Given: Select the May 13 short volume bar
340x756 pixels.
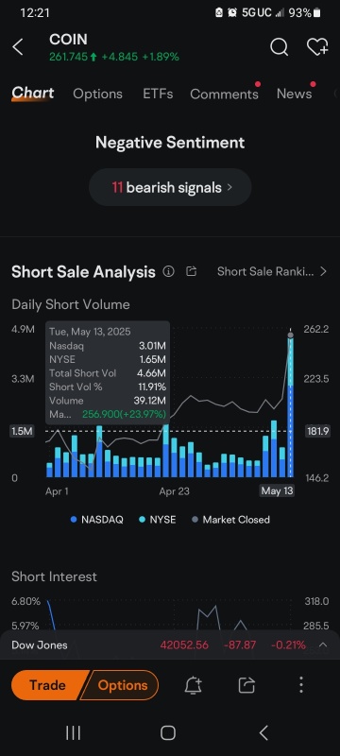Looking at the screenshot, I should (290, 407).
